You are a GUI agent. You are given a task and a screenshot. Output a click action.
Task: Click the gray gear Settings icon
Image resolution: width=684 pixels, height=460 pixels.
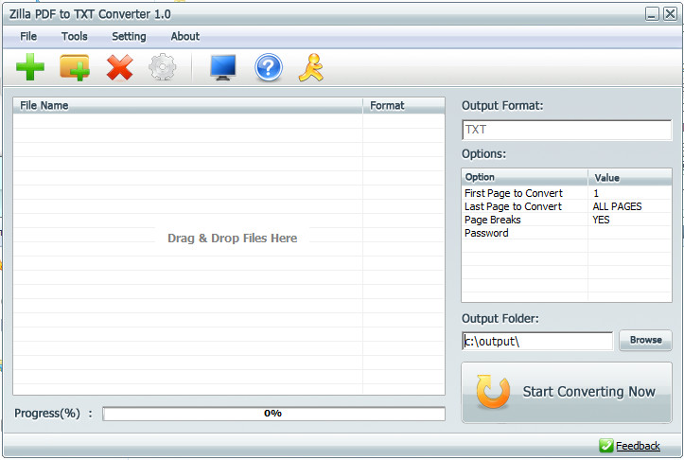click(x=163, y=67)
